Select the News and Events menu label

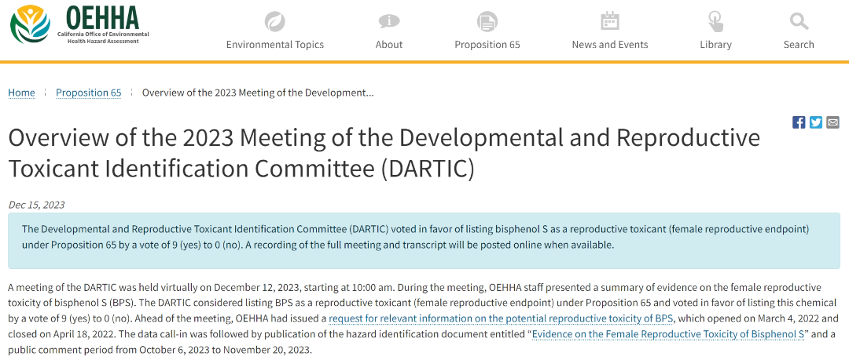pos(610,45)
